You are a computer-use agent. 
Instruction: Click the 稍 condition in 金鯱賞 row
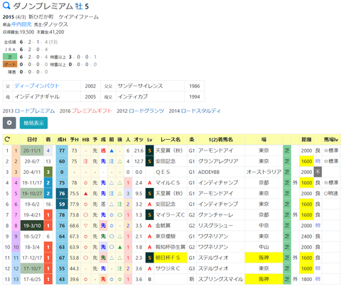coord(318,226)
